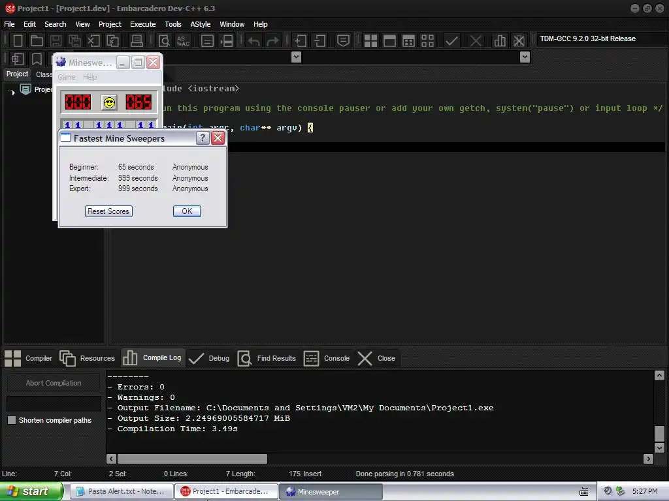Click the Find magnifier toolbar icon
Screen dimensions: 669x501
pyautogui.click(x=164, y=41)
